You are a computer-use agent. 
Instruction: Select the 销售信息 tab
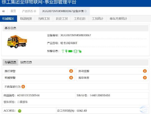(x=26, y=62)
